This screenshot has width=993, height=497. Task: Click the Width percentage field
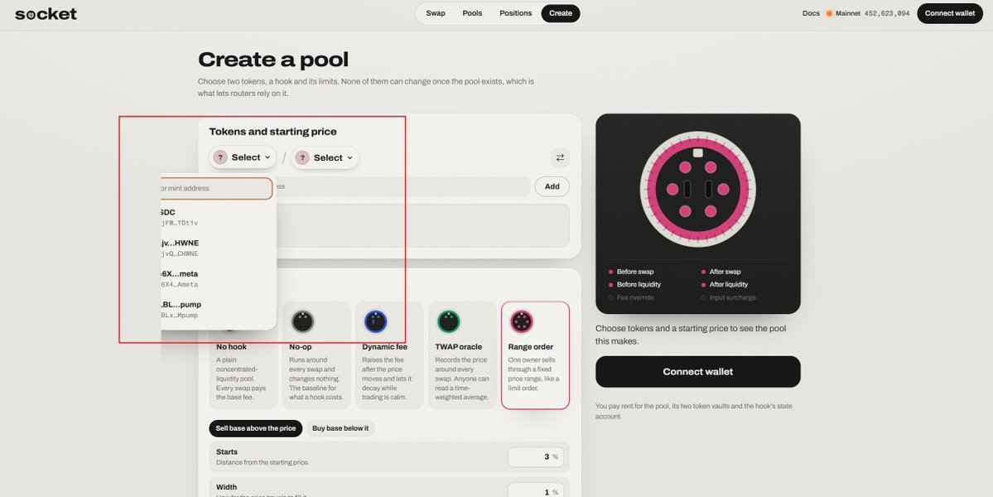pyautogui.click(x=536, y=492)
